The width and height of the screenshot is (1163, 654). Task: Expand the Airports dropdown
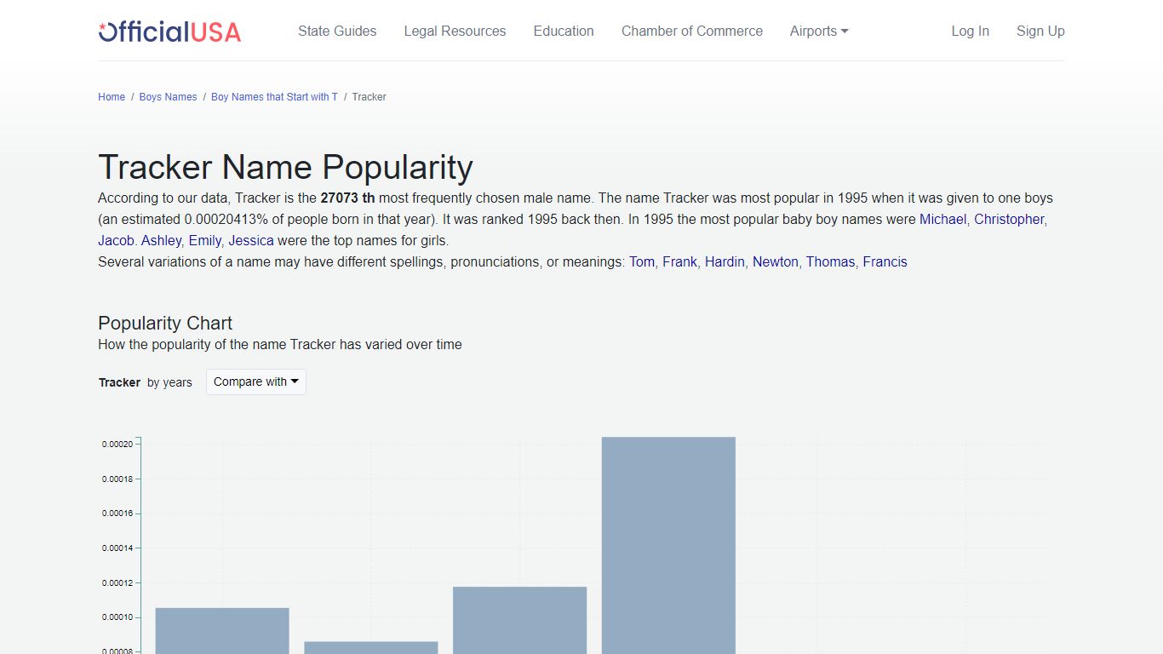pyautogui.click(x=819, y=32)
